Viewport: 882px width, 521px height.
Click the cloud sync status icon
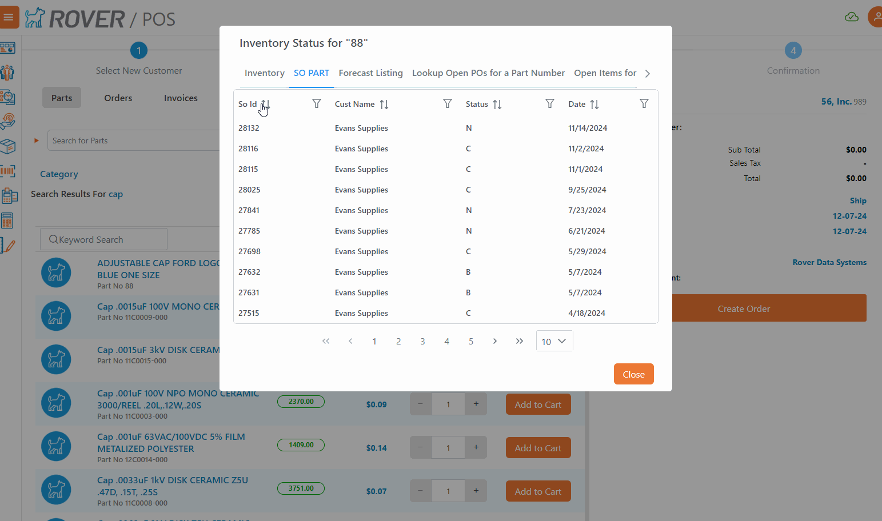coord(852,17)
